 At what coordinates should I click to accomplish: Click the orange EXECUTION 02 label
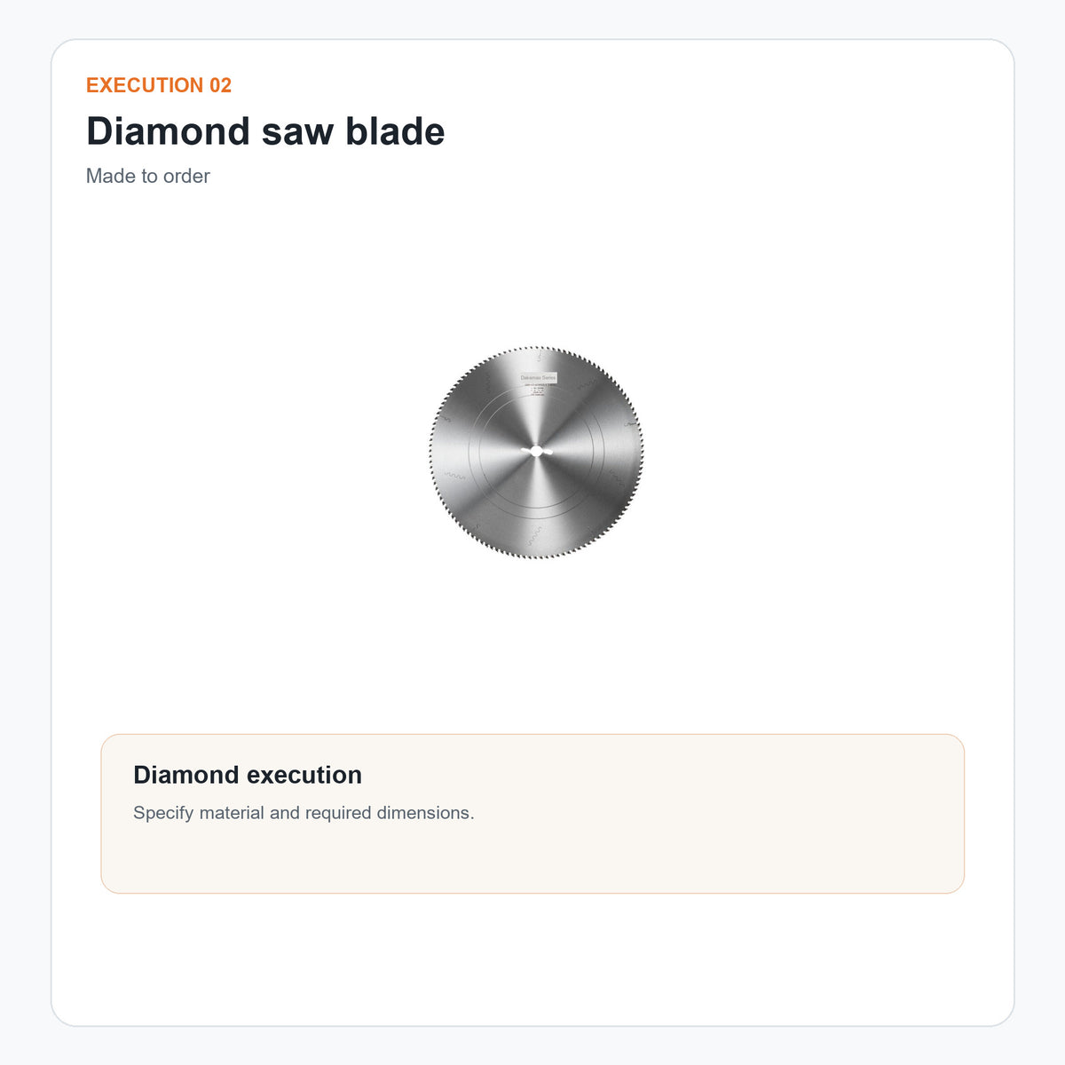pyautogui.click(x=159, y=85)
